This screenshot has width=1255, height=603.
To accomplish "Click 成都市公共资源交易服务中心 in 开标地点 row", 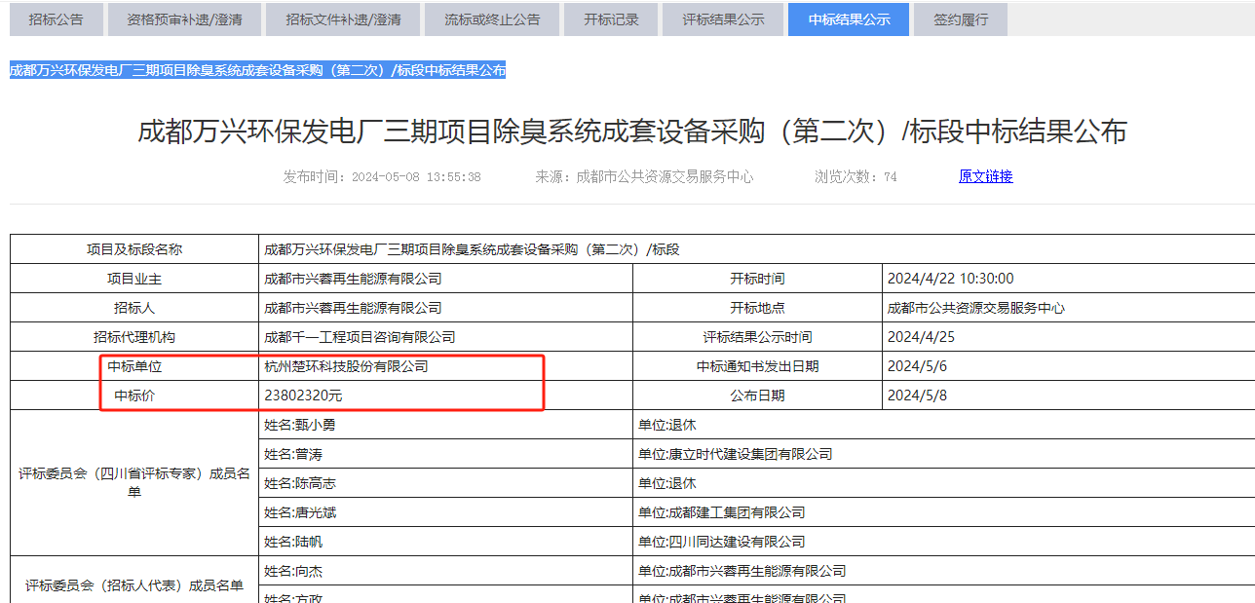I will click(x=1068, y=308).
